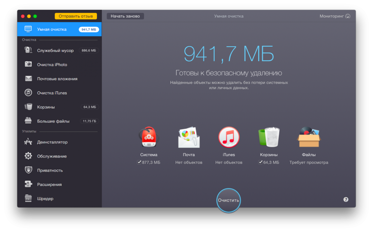Click the iTunes results icon
Image resolution: width=373 pixels, height=232 pixels.
[228, 137]
